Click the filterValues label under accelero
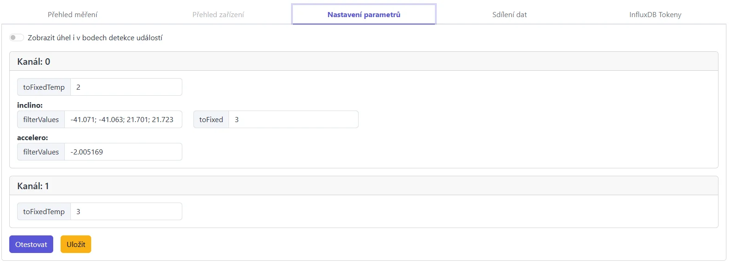 41,152
